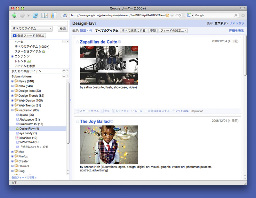Click the DesignFlavr feed icon
The width and height of the screenshot is (256, 198).
click(18, 129)
